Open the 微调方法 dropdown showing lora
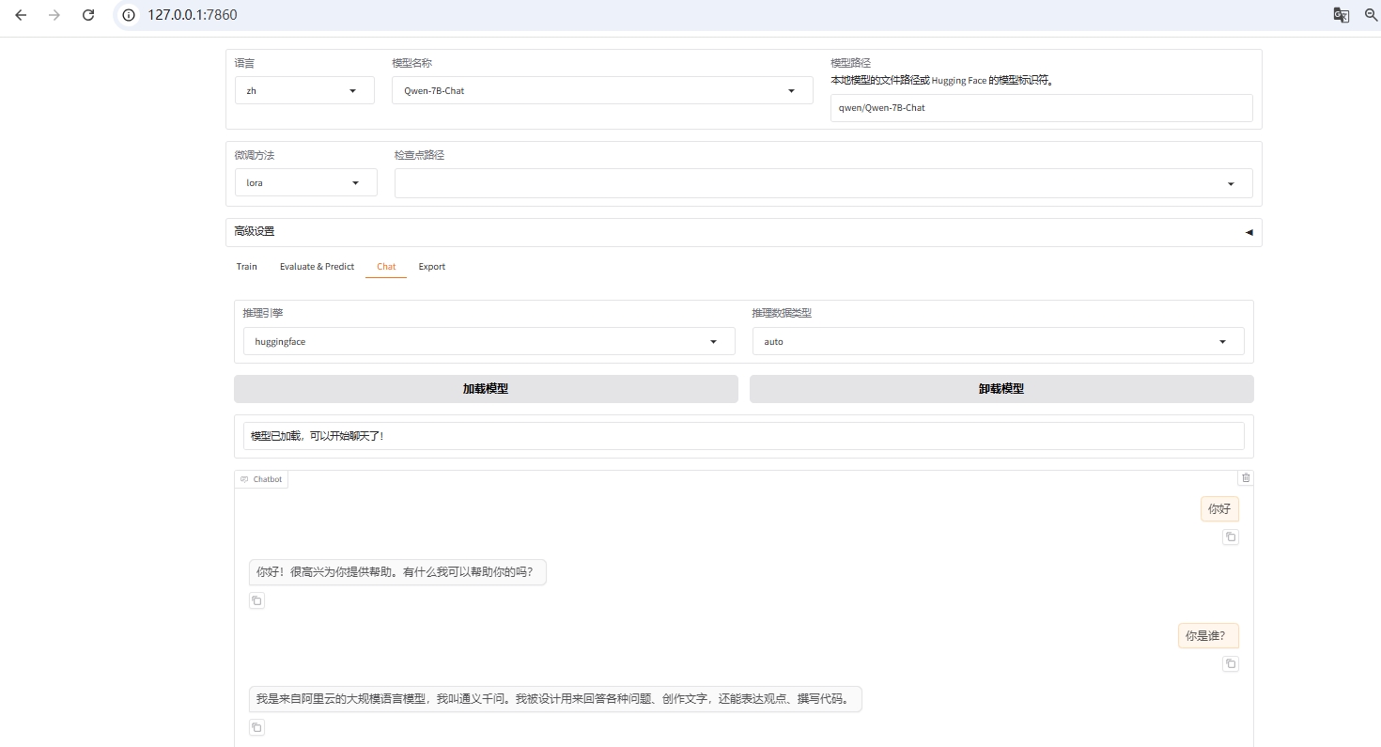This screenshot has width=1381, height=747. click(x=305, y=183)
